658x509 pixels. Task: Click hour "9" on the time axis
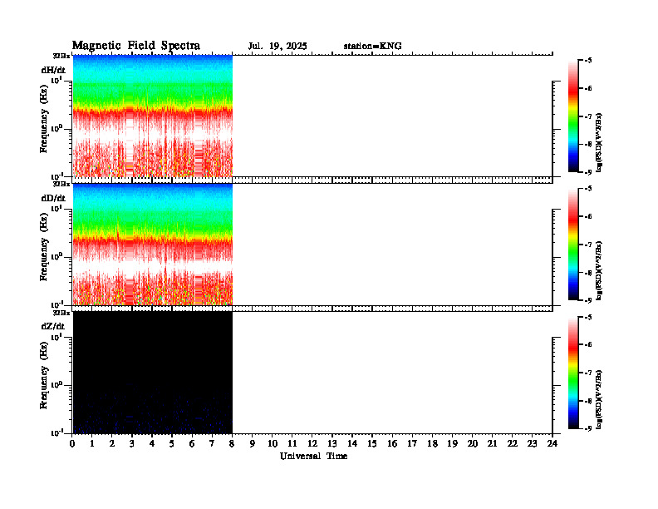[x=253, y=444]
